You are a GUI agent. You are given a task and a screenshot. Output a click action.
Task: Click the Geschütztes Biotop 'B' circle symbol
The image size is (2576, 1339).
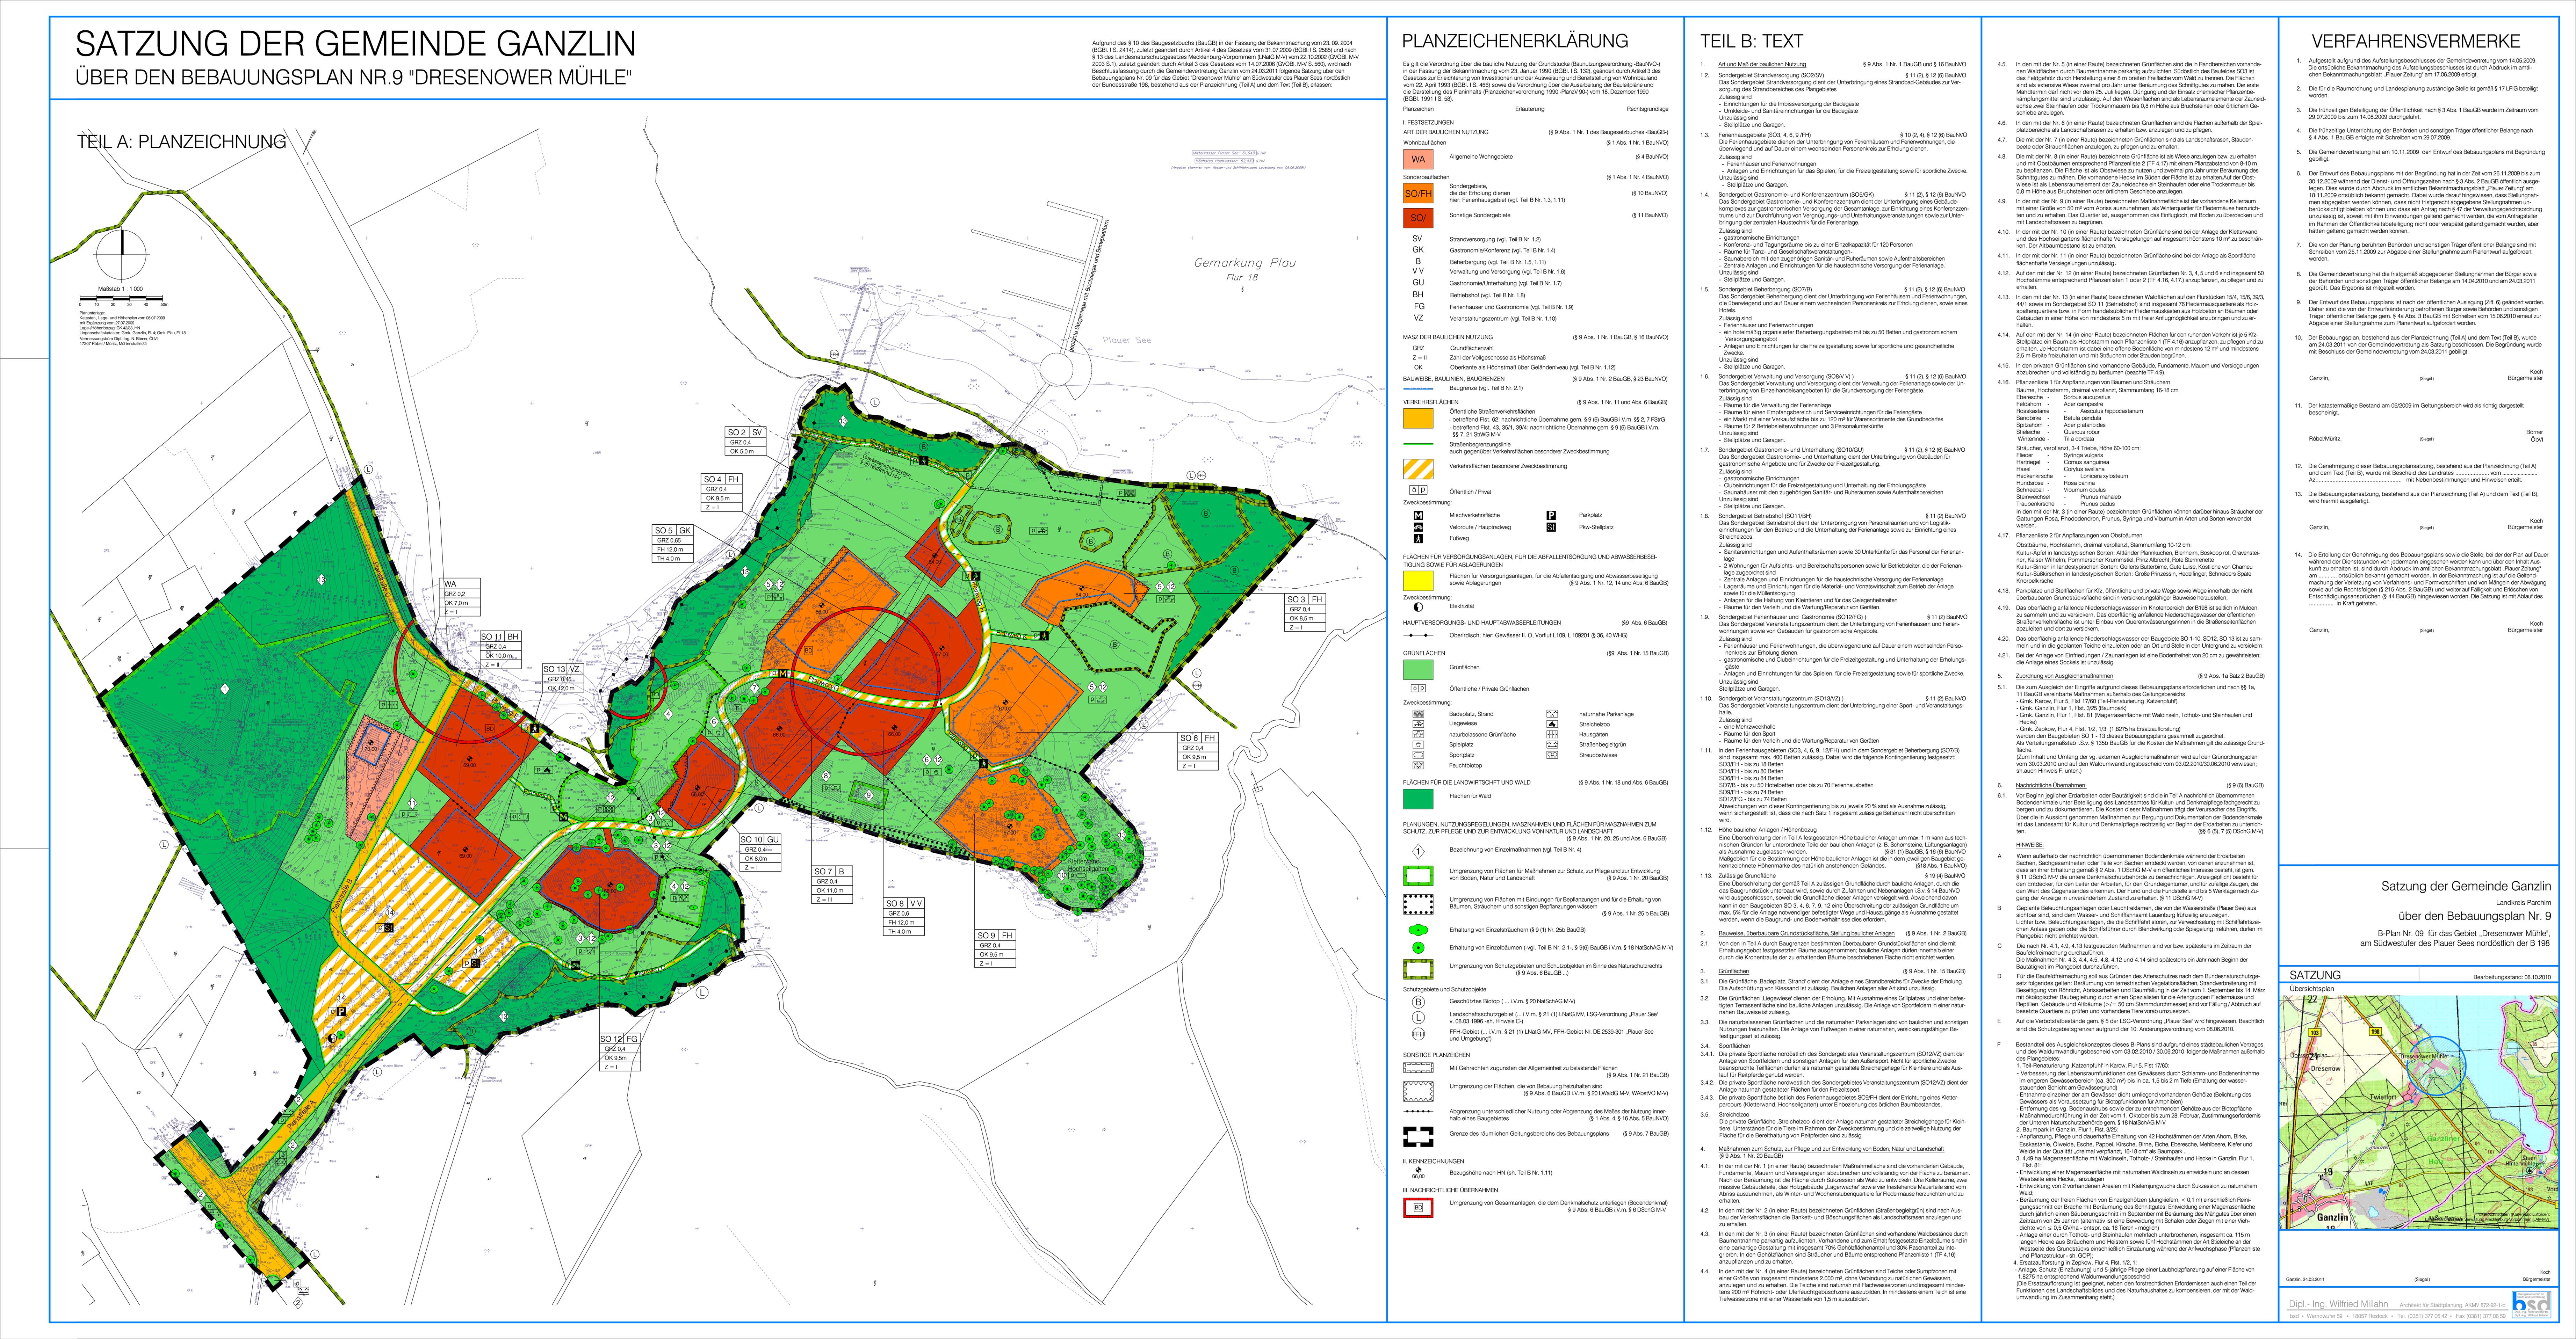[x=1418, y=1002]
